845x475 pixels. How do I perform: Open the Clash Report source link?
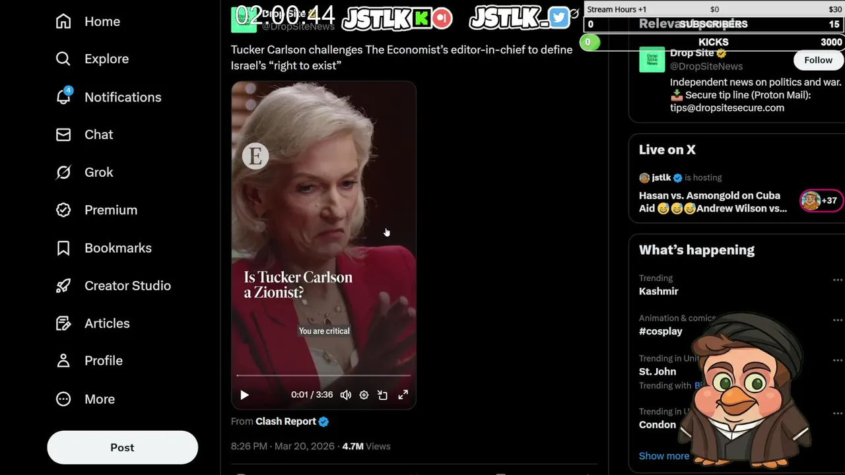pos(286,422)
